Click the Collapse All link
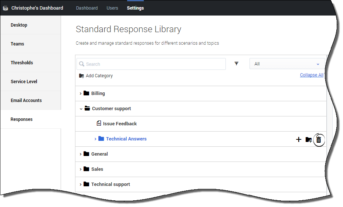The image size is (343, 207). [311, 75]
